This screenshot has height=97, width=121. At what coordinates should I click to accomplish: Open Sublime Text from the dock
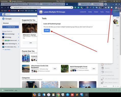pyautogui.click(x=77, y=95)
